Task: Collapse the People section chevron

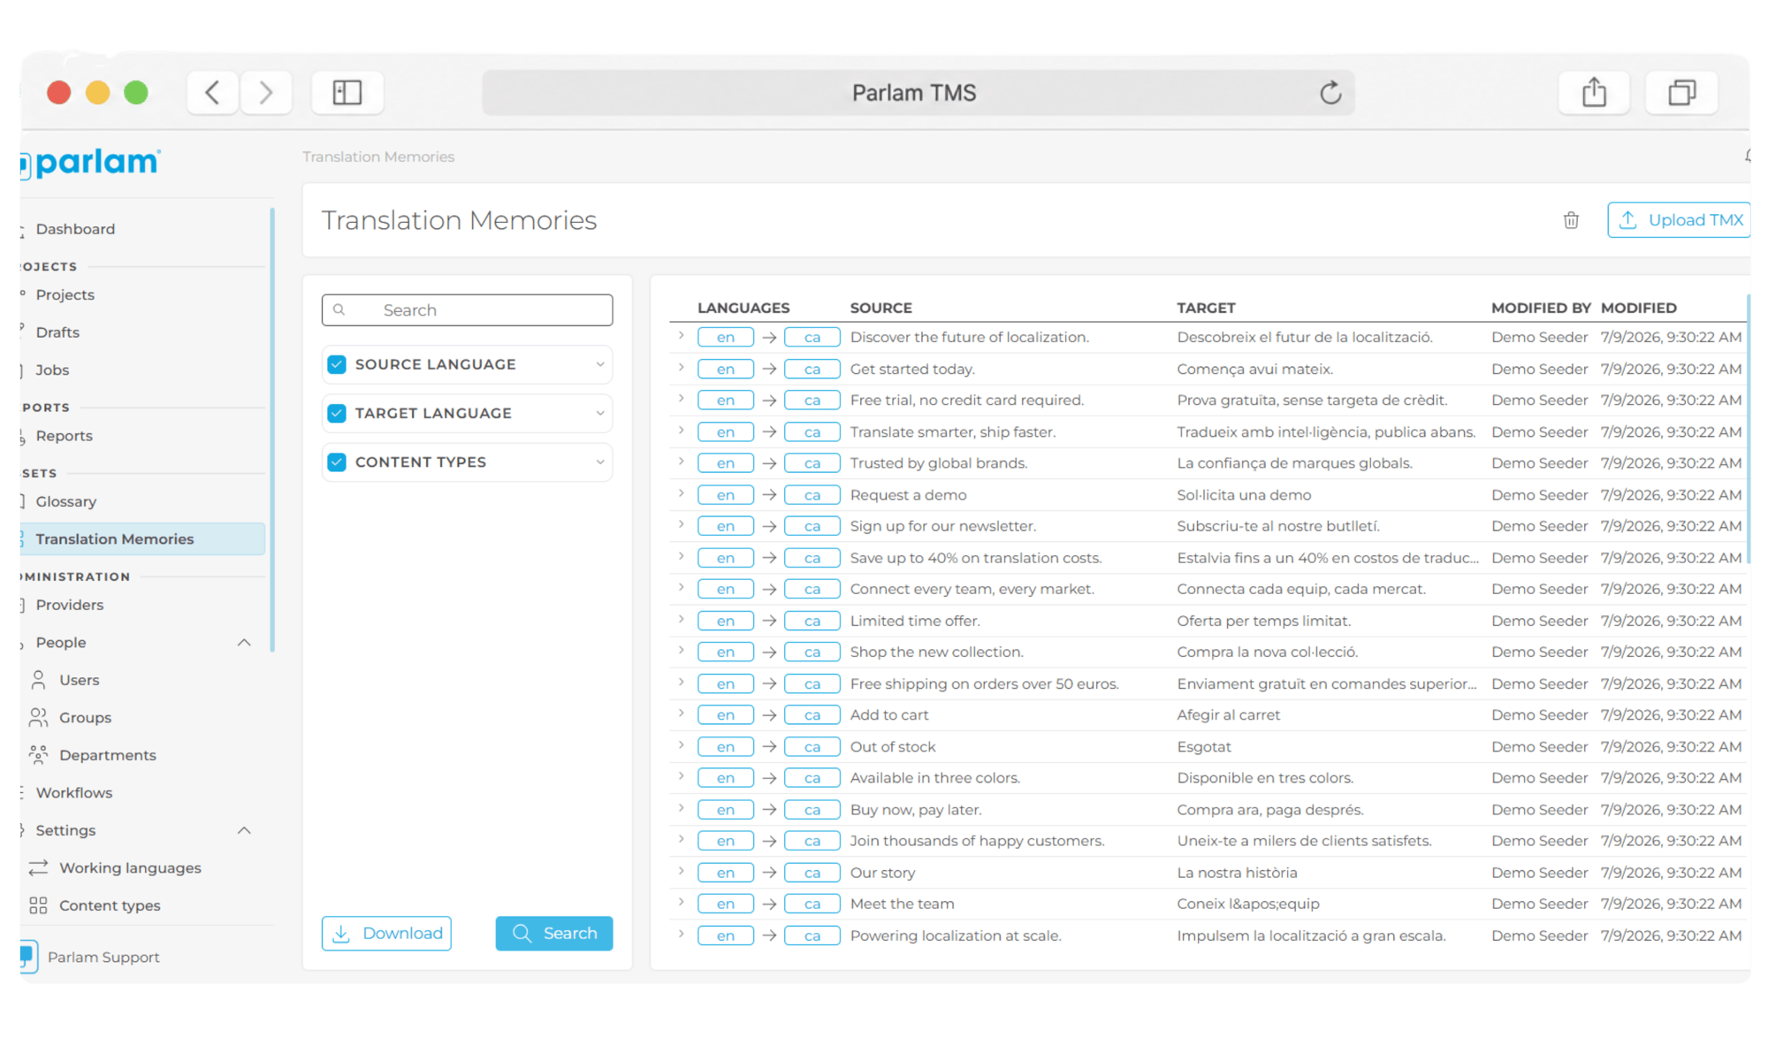Action: point(245,643)
